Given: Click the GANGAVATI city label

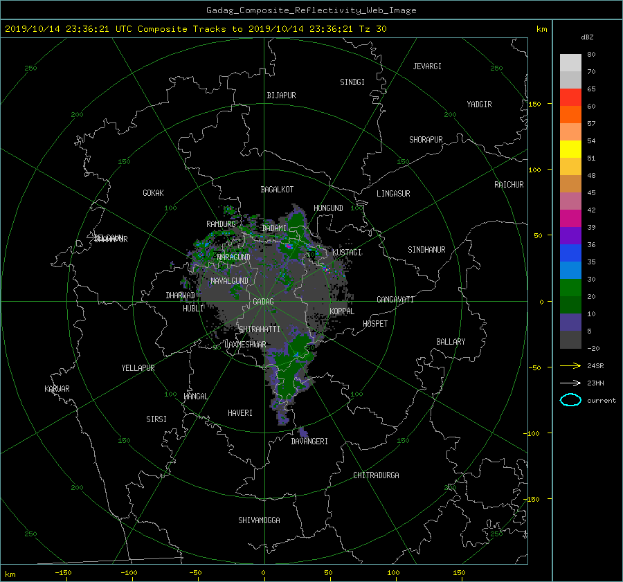Looking at the screenshot, I should pyautogui.click(x=395, y=299).
